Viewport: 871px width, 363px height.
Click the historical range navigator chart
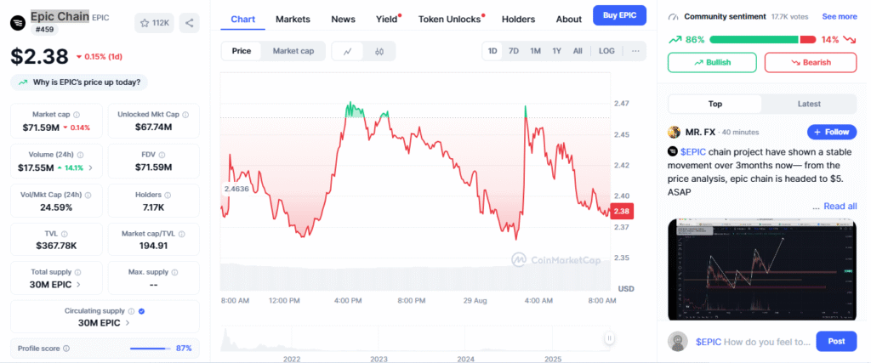(x=417, y=338)
